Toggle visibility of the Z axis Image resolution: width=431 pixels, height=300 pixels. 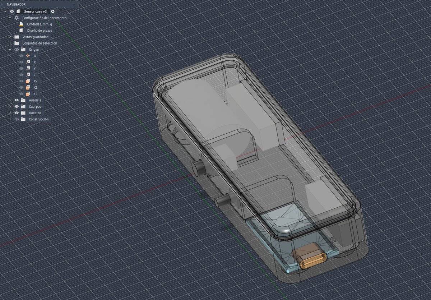point(21,75)
